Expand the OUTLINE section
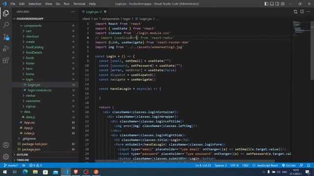The height and width of the screenshot is (176, 314). (22, 154)
